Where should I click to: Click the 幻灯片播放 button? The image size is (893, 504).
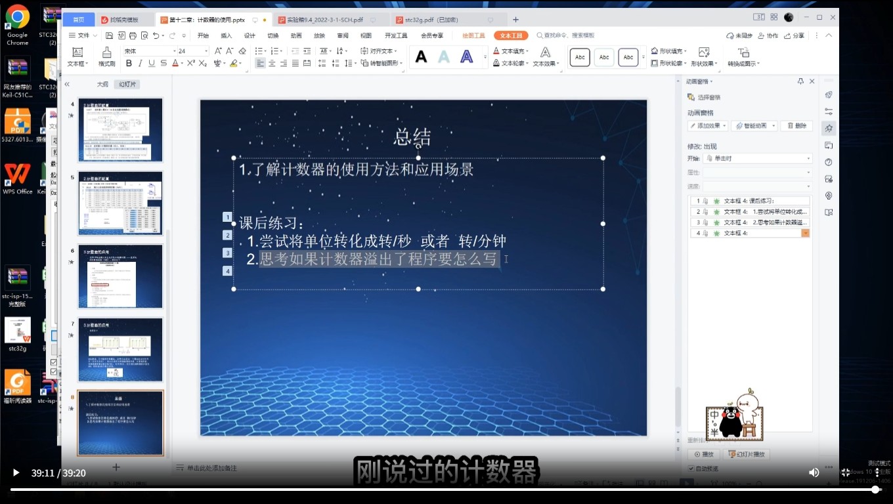746,454
